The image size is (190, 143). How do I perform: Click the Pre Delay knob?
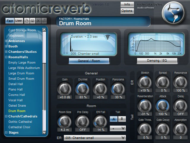click(83, 121)
